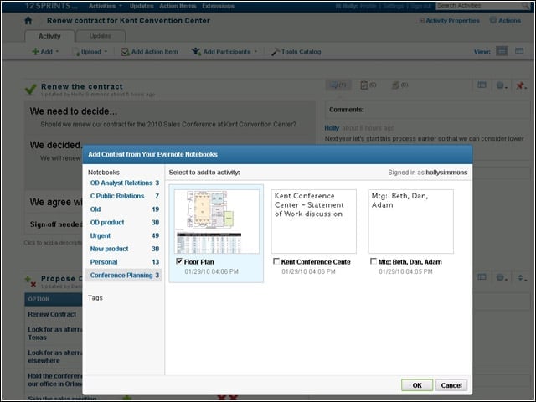The width and height of the screenshot is (536, 402).
Task: Open the Tools Catalog
Action: coord(296,52)
